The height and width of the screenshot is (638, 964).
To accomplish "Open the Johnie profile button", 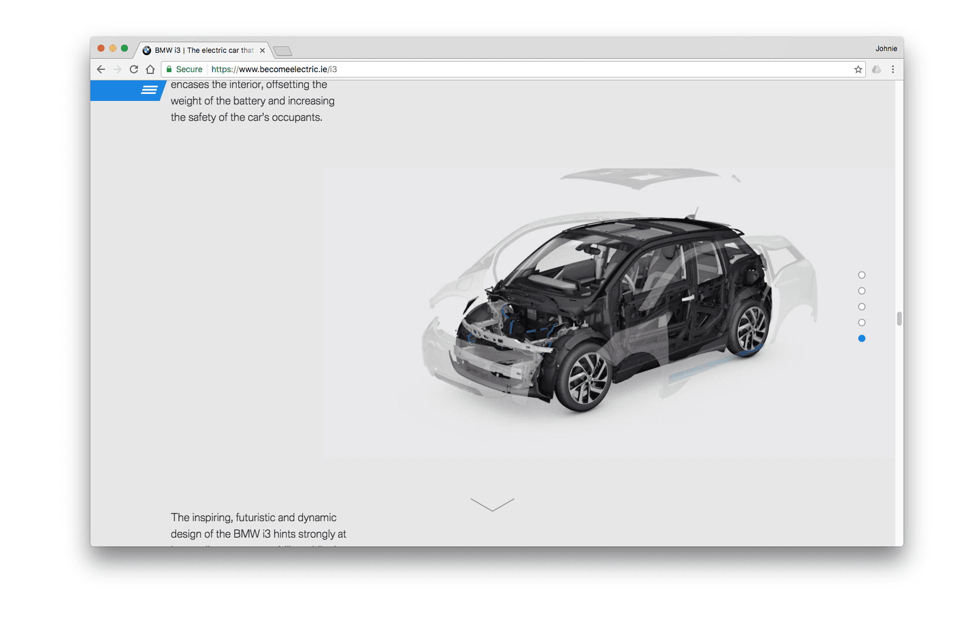I will (x=886, y=49).
